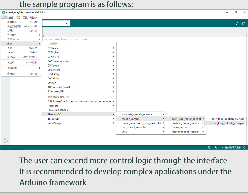Open the Serial Monitor icon
This screenshot has height=193, width=248.
(244, 24)
